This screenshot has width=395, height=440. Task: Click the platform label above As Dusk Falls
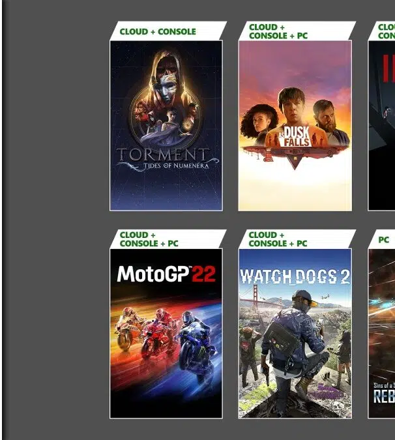click(x=278, y=31)
